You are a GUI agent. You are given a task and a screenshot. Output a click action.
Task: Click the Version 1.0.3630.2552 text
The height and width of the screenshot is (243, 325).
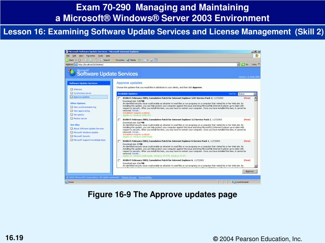point(249,77)
